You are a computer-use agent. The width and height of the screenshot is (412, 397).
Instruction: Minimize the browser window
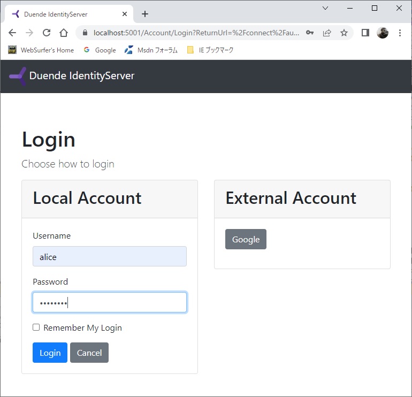(x=350, y=8)
